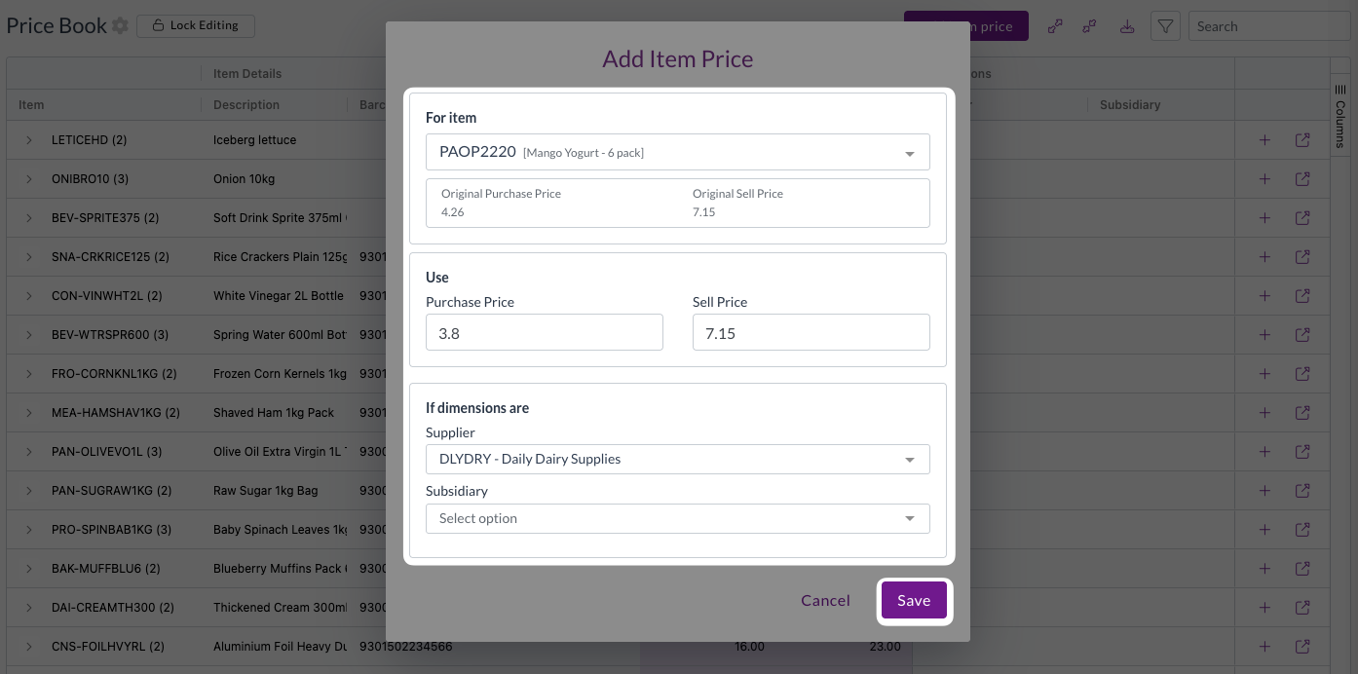Open the Supplier dropdown

pyautogui.click(x=677, y=459)
